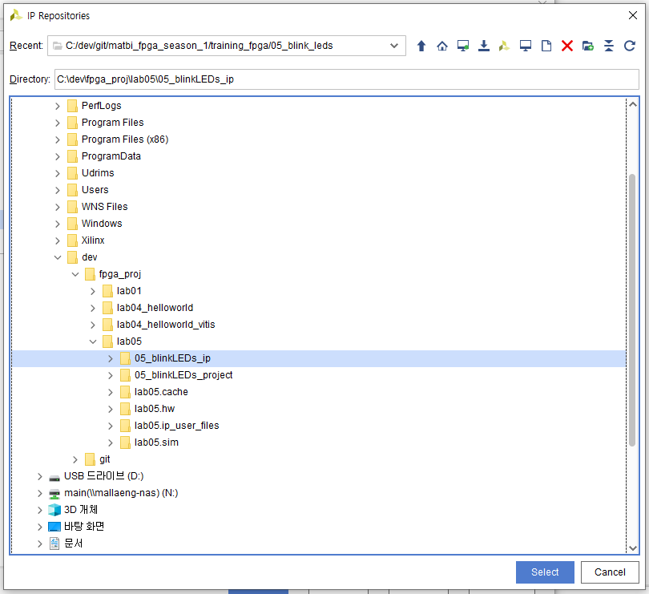Select the WNS Files folder
Image resolution: width=649 pixels, height=594 pixels.
click(104, 207)
